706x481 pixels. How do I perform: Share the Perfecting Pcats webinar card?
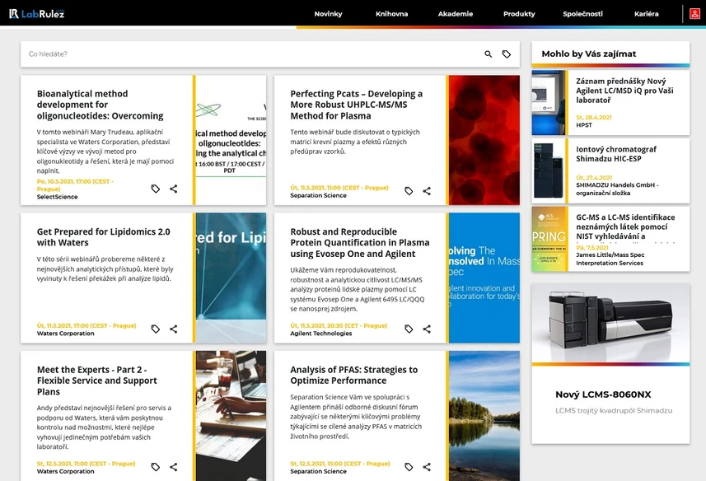[x=427, y=191]
